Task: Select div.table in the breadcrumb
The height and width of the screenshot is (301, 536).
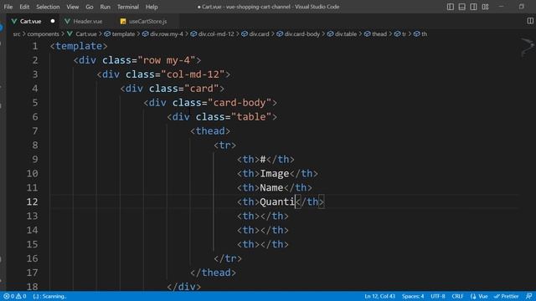Action: 346,33
